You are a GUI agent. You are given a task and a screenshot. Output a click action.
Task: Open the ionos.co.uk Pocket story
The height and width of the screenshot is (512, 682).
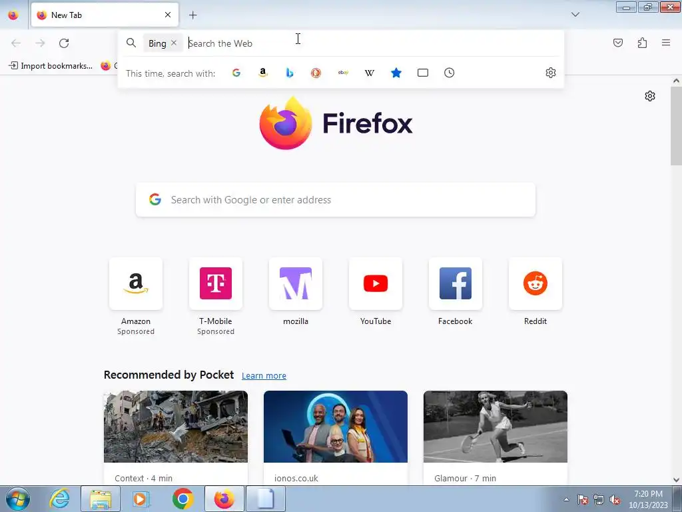[336, 438]
